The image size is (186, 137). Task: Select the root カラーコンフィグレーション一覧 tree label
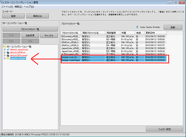(x=19, y=47)
